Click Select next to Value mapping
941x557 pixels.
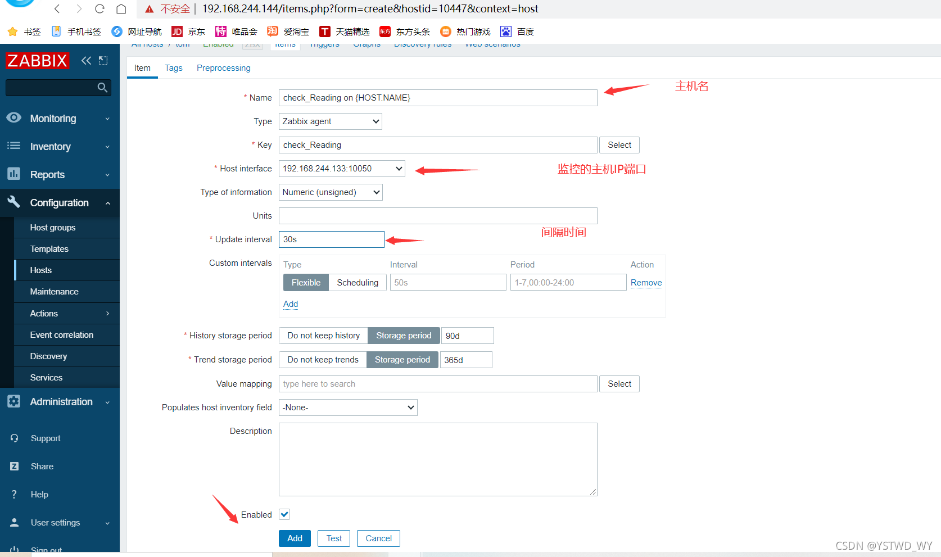(x=619, y=384)
